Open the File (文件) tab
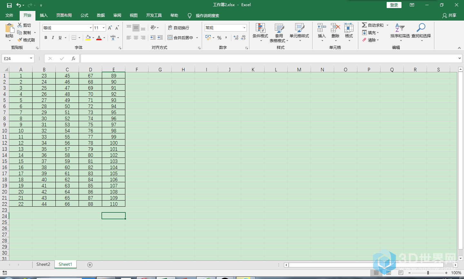This screenshot has height=279, width=464. click(x=9, y=15)
